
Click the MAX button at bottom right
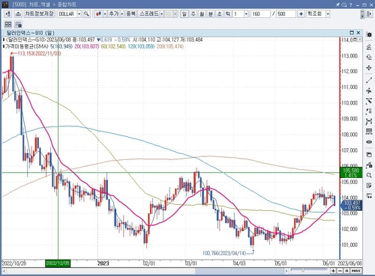(355, 271)
